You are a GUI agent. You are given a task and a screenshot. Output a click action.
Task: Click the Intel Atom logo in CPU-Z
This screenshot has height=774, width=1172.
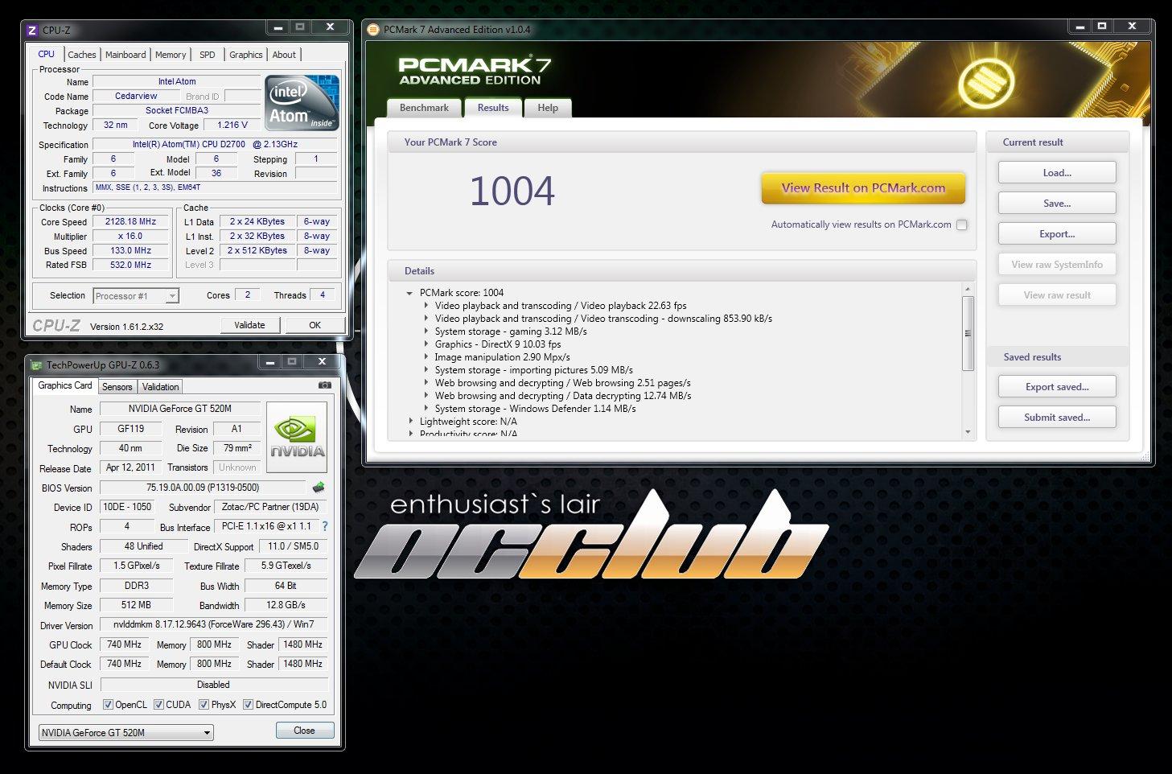(302, 102)
